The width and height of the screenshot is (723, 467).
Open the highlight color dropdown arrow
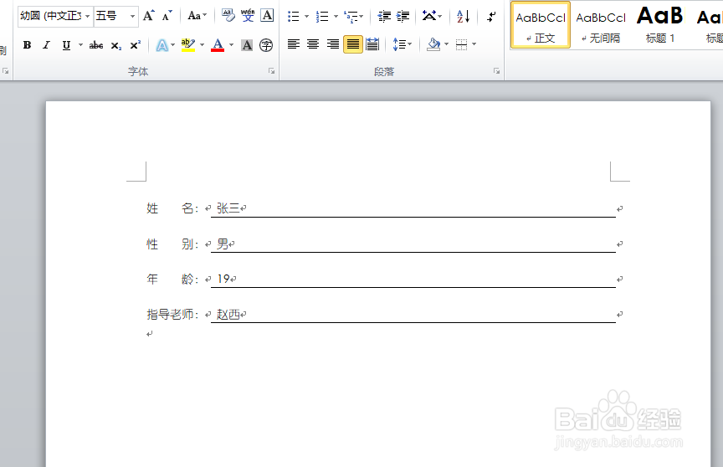pos(202,45)
